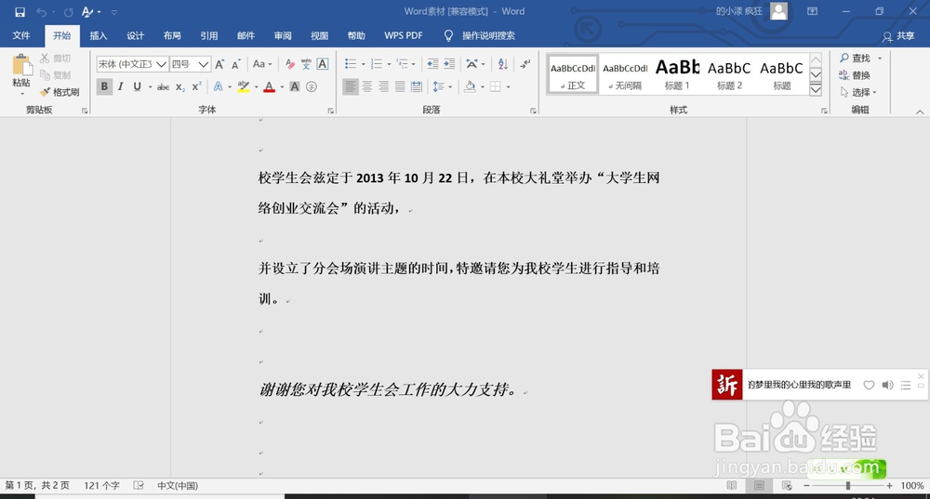930x499 pixels.
Task: Click the Sort A-Z icon
Action: click(503, 64)
